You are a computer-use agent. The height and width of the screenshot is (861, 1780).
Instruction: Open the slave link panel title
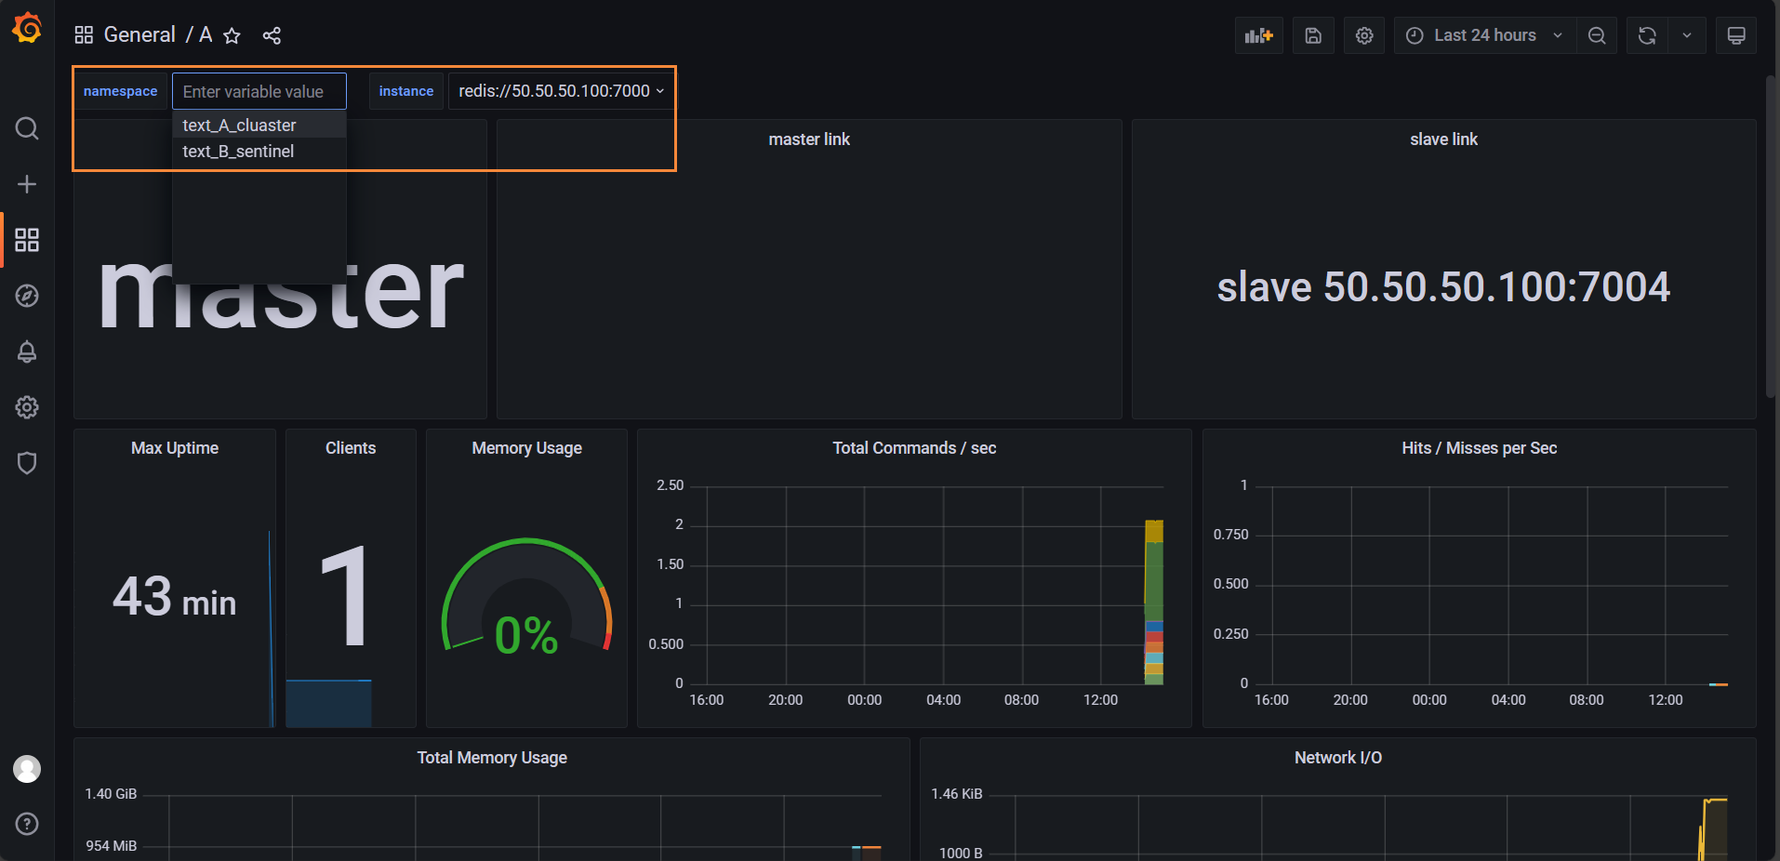1443,139
